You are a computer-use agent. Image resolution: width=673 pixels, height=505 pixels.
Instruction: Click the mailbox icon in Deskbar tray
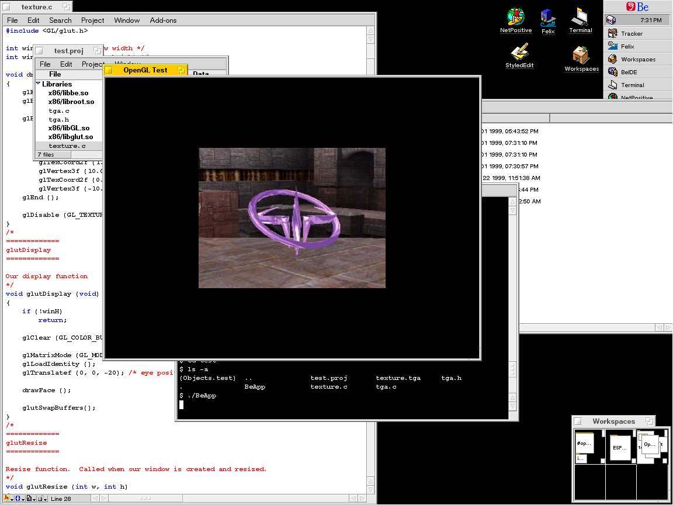tap(611, 20)
